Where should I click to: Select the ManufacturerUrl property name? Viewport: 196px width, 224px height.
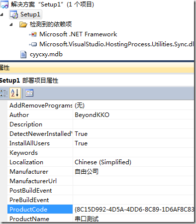(40, 181)
